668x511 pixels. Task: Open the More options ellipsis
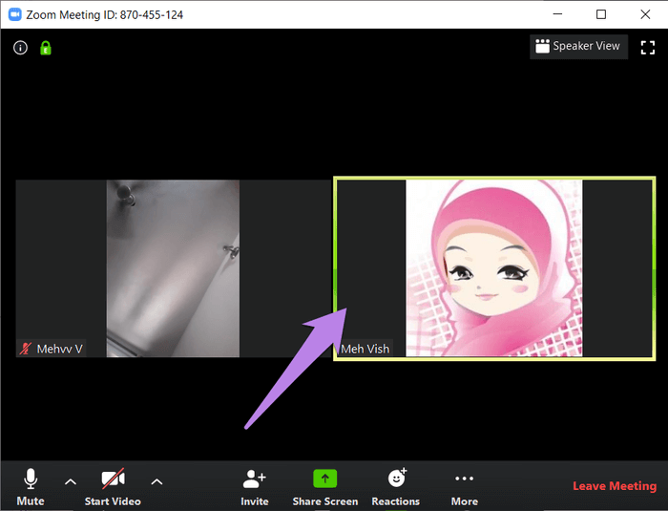click(x=464, y=479)
